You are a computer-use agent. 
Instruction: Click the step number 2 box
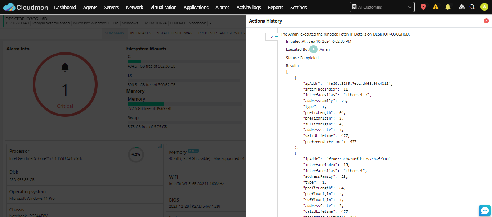tap(272, 37)
